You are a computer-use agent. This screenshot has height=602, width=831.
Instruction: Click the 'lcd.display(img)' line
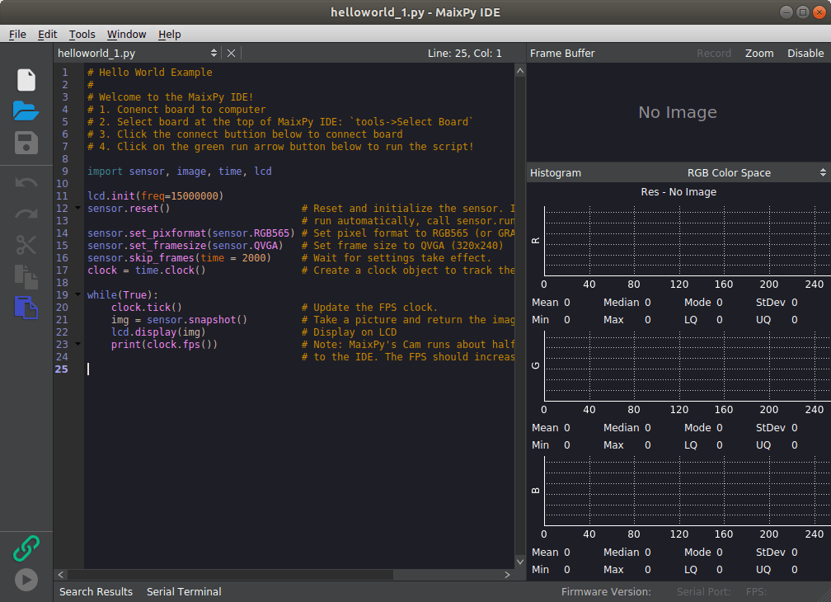(x=158, y=332)
